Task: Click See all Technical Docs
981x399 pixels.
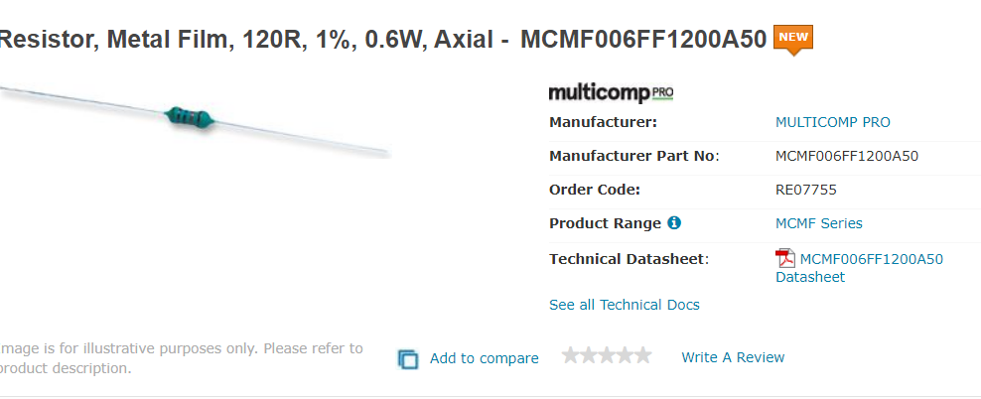Action: [x=625, y=305]
